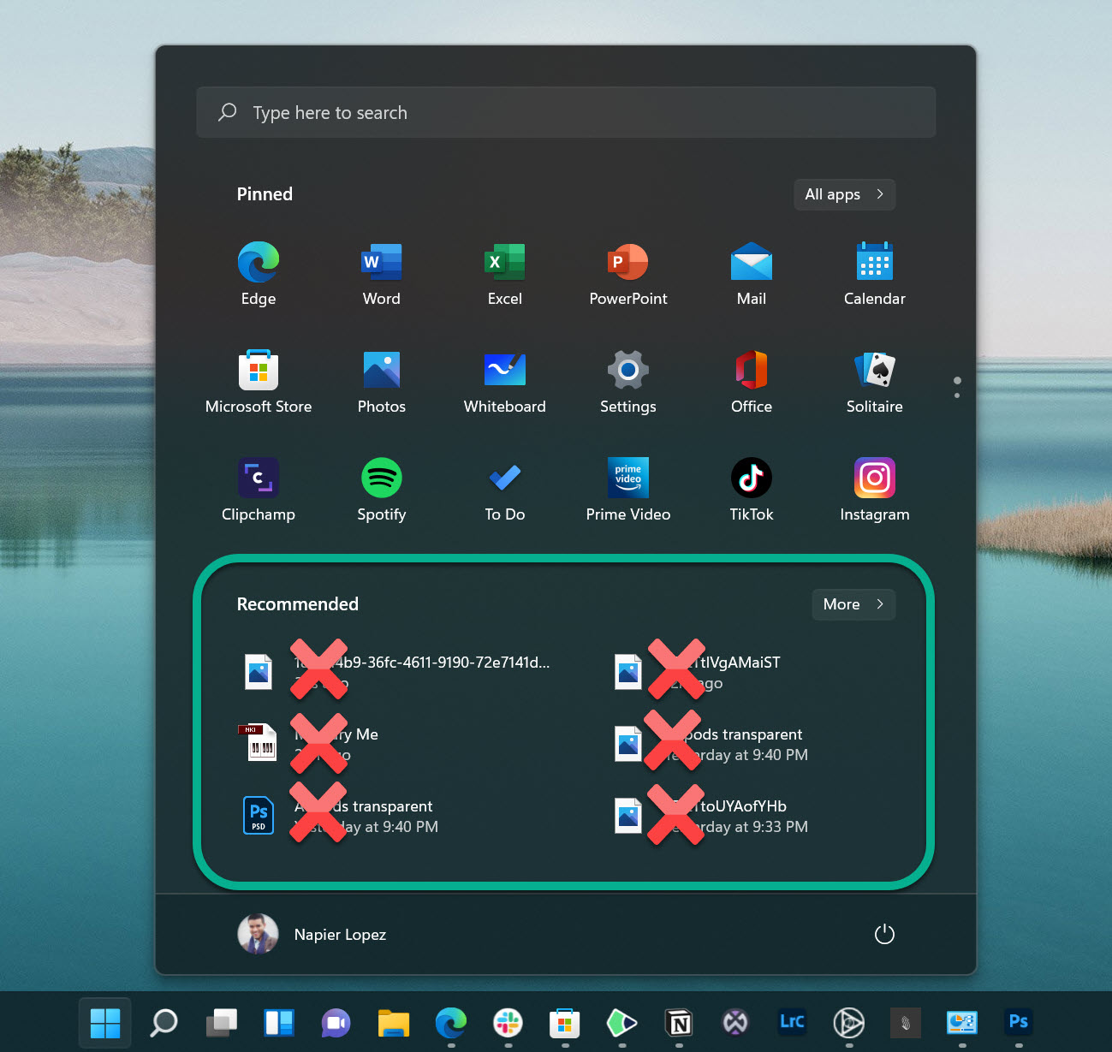Viewport: 1112px width, 1052px height.
Task: Open the Chat camera icon on the taskbar
Action: 336,1022
